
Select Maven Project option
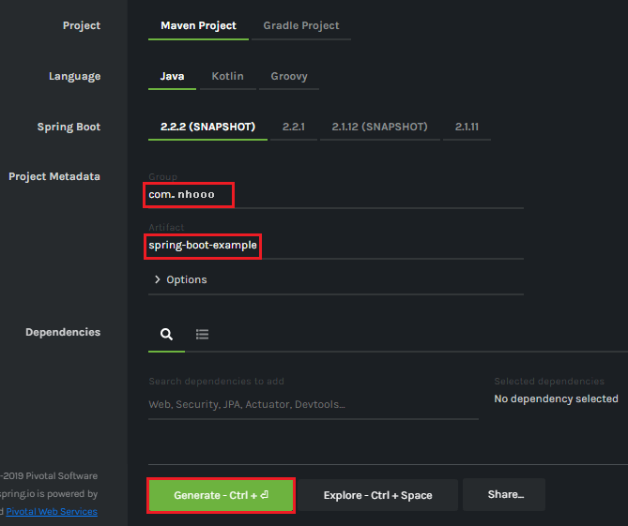[198, 25]
